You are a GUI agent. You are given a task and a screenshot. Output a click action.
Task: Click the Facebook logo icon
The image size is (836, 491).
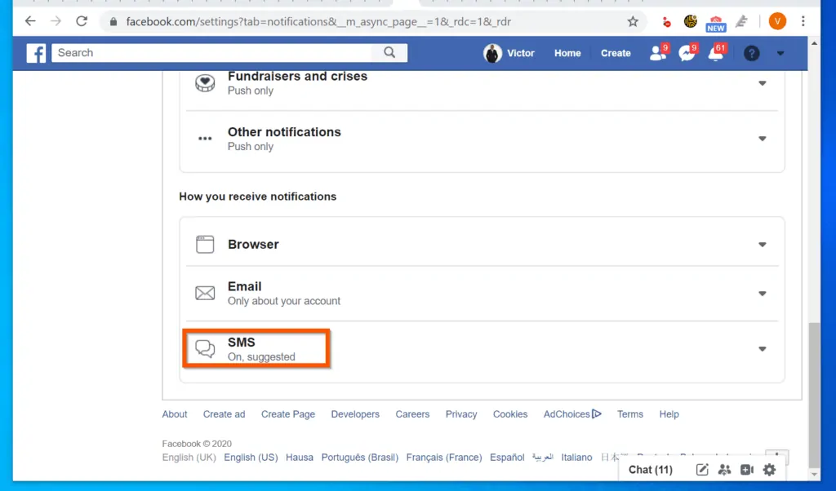(x=36, y=53)
